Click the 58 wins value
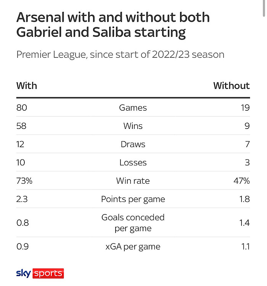The width and height of the screenshot is (267, 286). click(x=21, y=126)
